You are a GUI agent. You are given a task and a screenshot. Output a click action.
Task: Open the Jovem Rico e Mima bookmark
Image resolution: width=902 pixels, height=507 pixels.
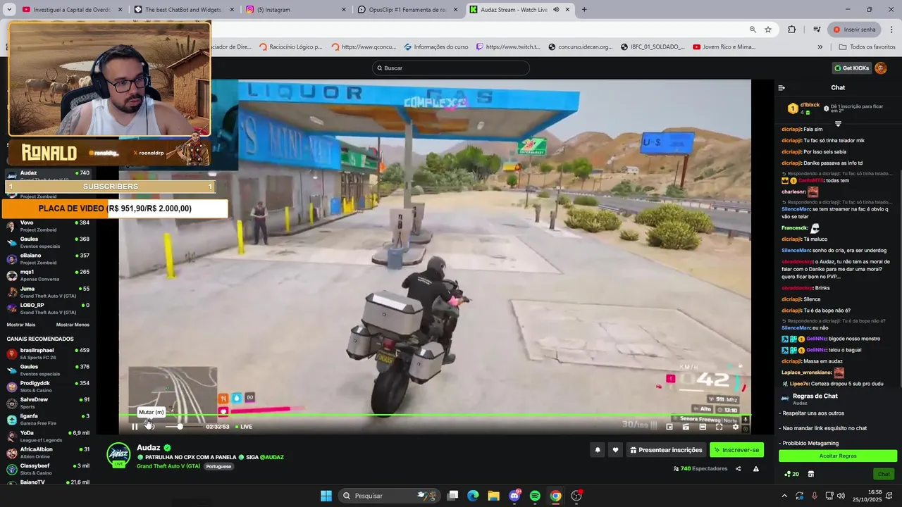724,47
